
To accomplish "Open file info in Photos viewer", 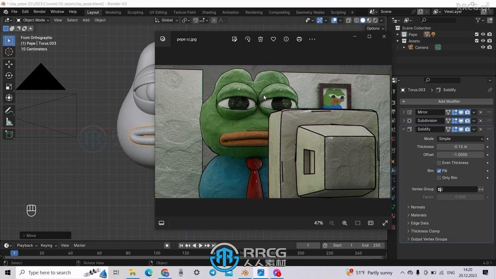I will [286, 39].
